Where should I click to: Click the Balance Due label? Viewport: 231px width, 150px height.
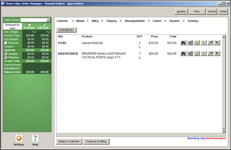[x=12, y=72]
